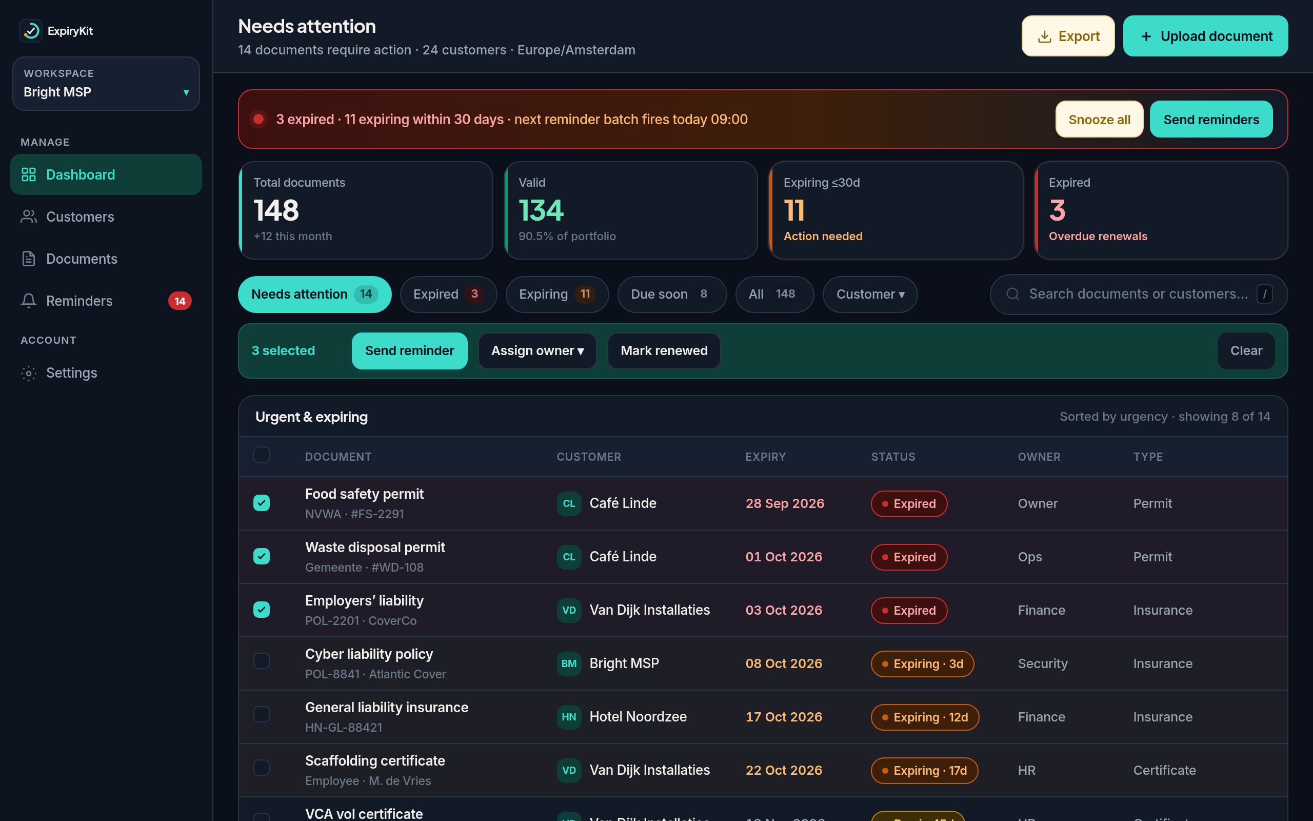This screenshot has width=1313, height=821.
Task: Click the CL avatar in Food safety permit row
Action: click(569, 503)
